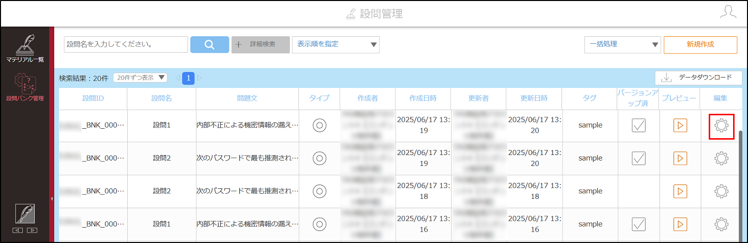Open edit gear for 設問2 created 13:18
Viewport: 748px width, 243px height.
[721, 191]
